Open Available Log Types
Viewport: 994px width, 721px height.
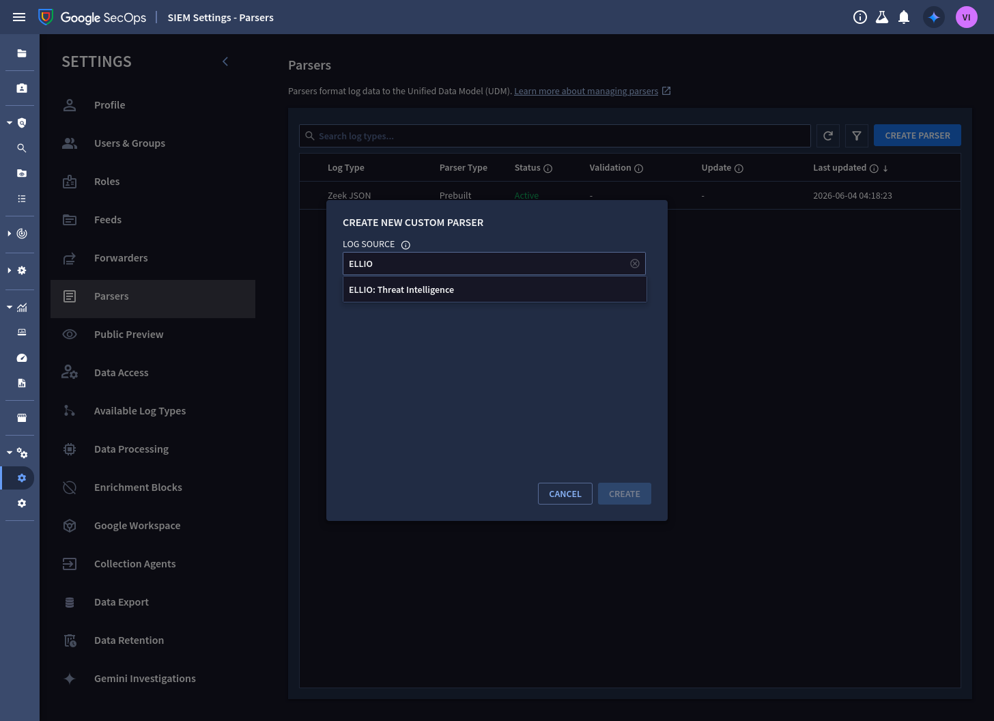[x=153, y=411]
